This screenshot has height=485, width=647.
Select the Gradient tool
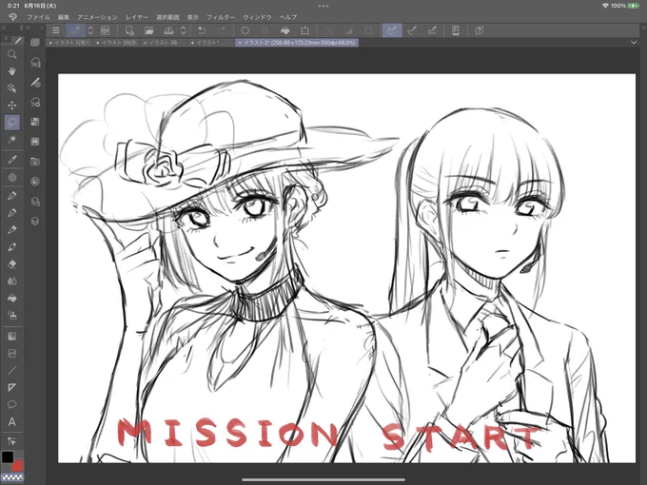(x=12, y=336)
